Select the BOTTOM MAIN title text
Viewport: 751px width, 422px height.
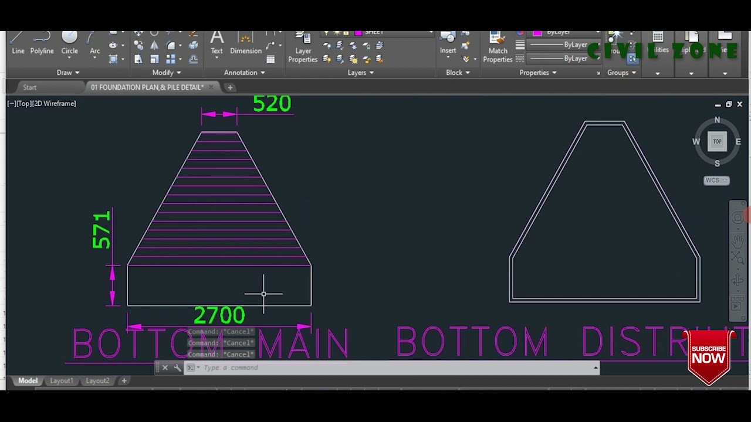point(211,343)
